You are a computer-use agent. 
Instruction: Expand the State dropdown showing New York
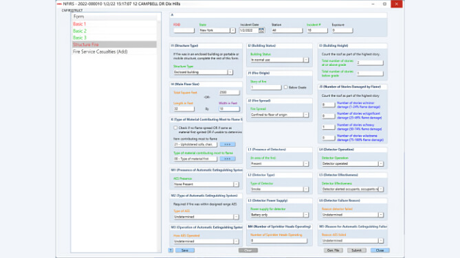[232, 30]
